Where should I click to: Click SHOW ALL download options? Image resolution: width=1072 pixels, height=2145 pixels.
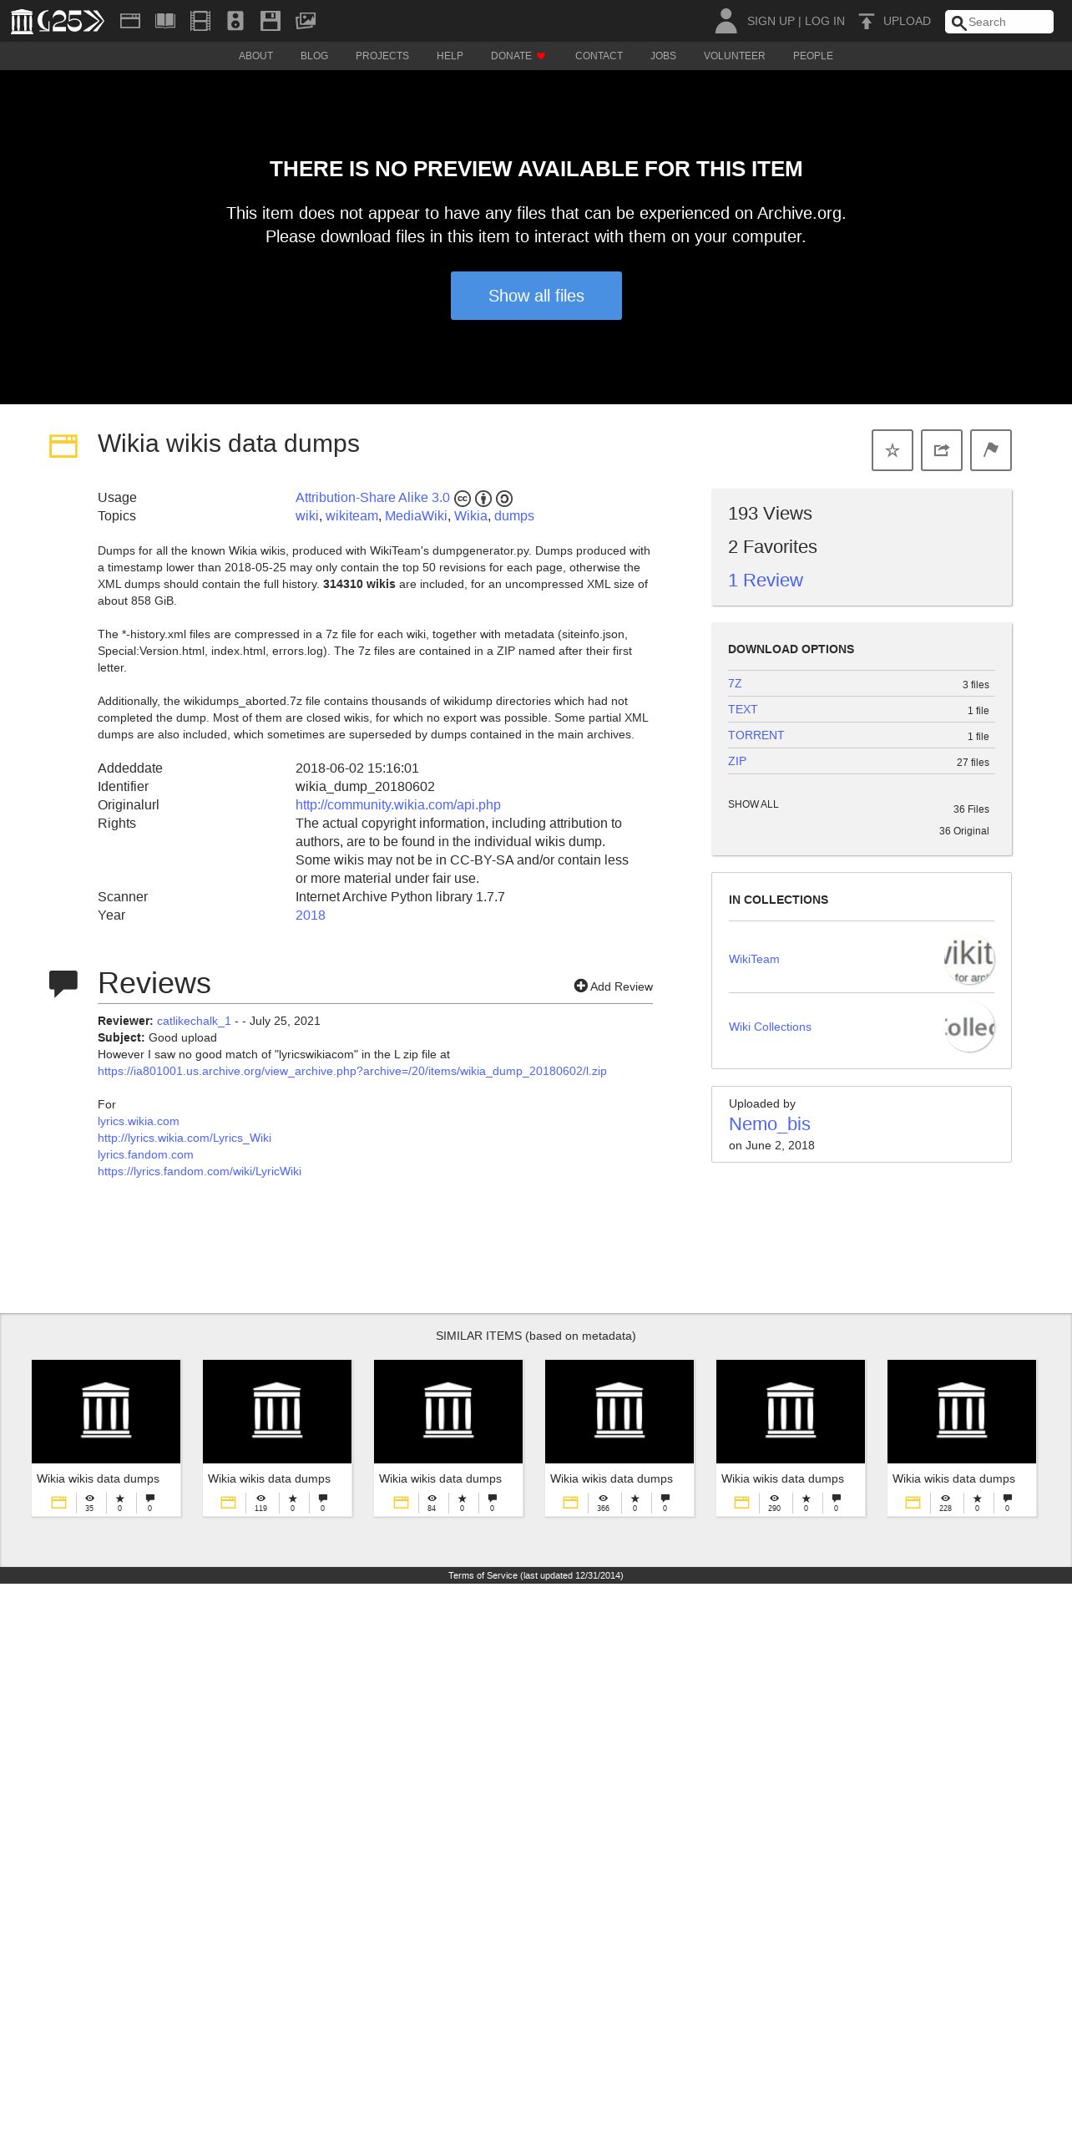pos(753,804)
